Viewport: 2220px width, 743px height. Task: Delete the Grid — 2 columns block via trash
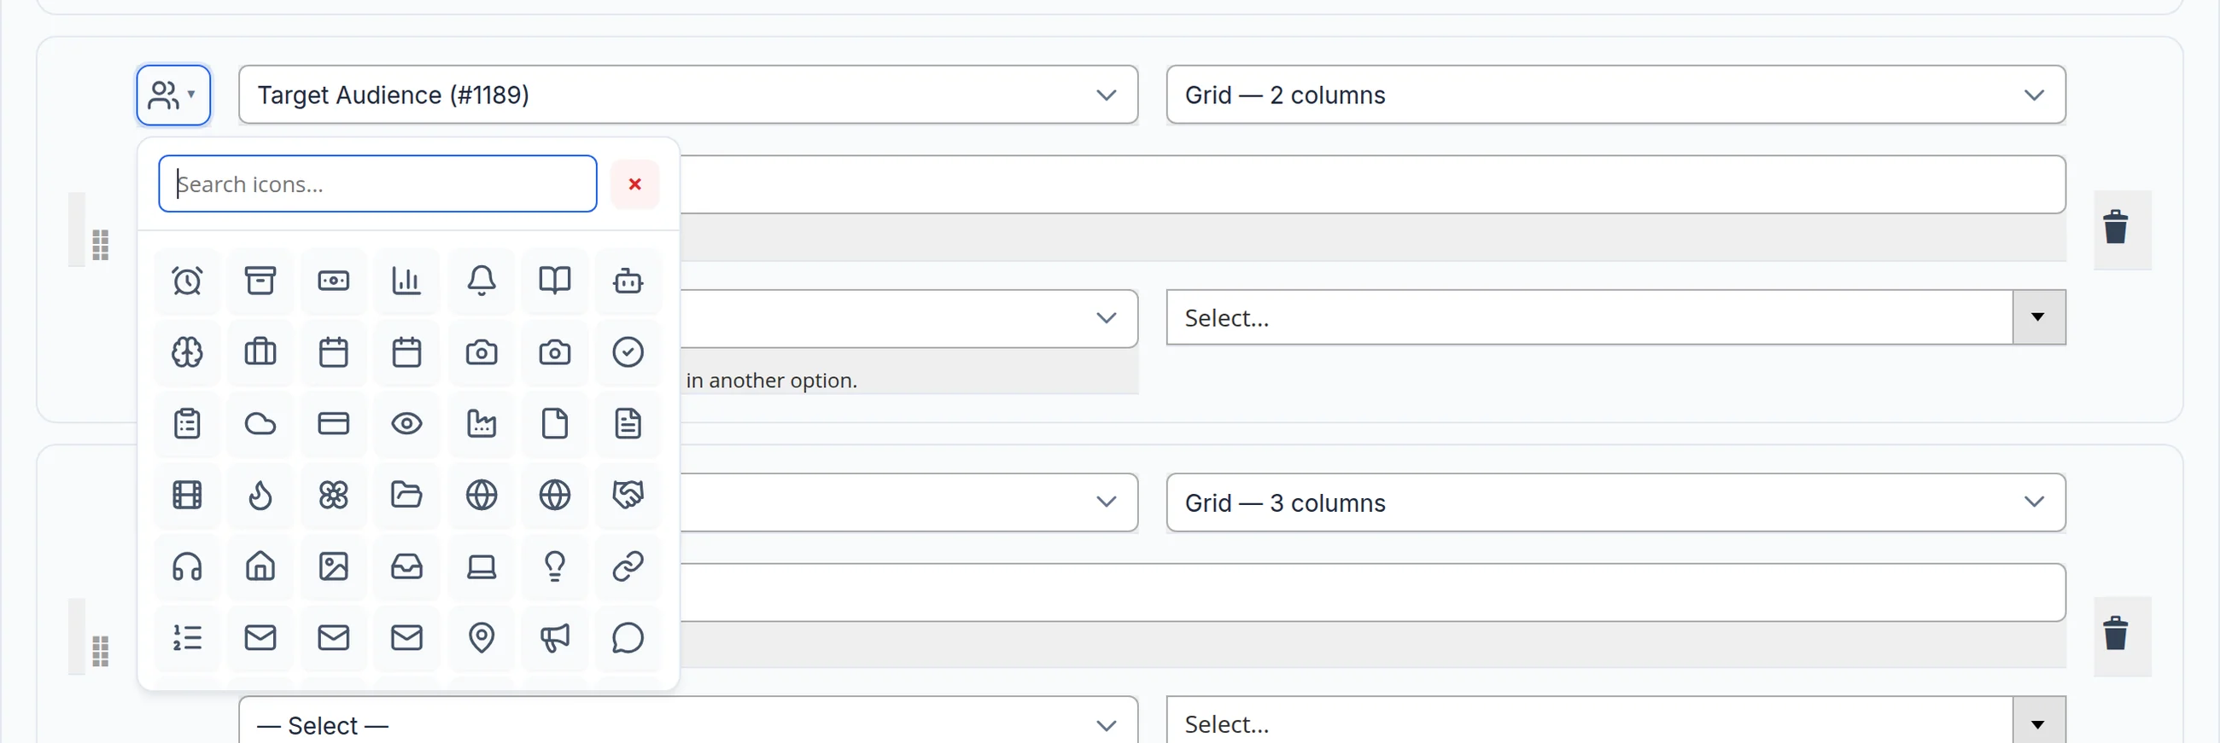[2116, 228]
